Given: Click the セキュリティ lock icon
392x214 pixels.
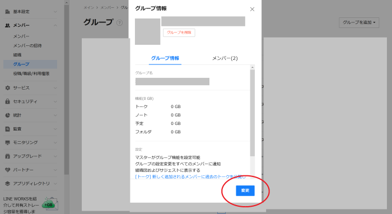Looking at the screenshot, I should pyautogui.click(x=7, y=101).
